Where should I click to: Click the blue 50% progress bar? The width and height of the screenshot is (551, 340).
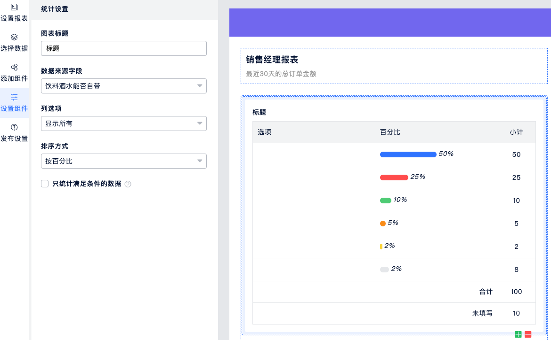point(408,155)
